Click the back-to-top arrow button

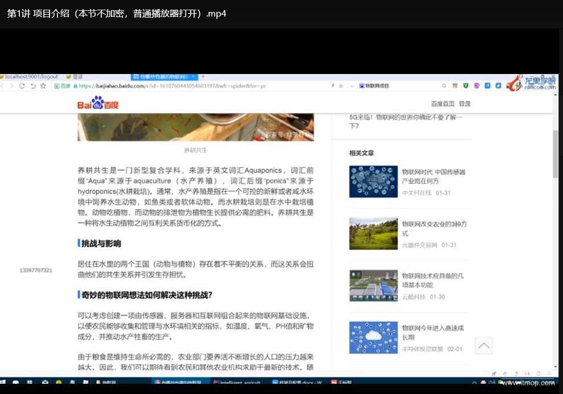(x=483, y=345)
